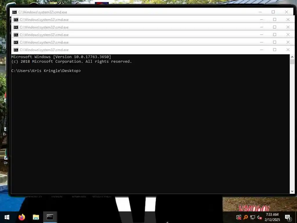The height and width of the screenshot is (223, 297).
Task: Click the "Microsoft Windows [Version 10.0.17763.3650]" line
Action: [61, 57]
